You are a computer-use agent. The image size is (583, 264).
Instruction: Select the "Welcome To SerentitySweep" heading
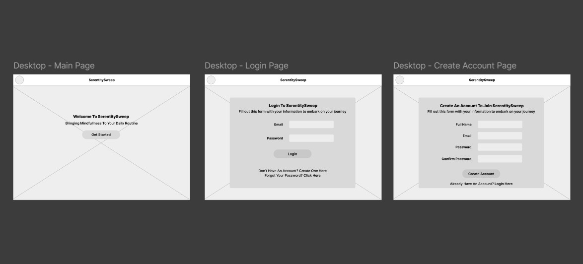(x=101, y=117)
